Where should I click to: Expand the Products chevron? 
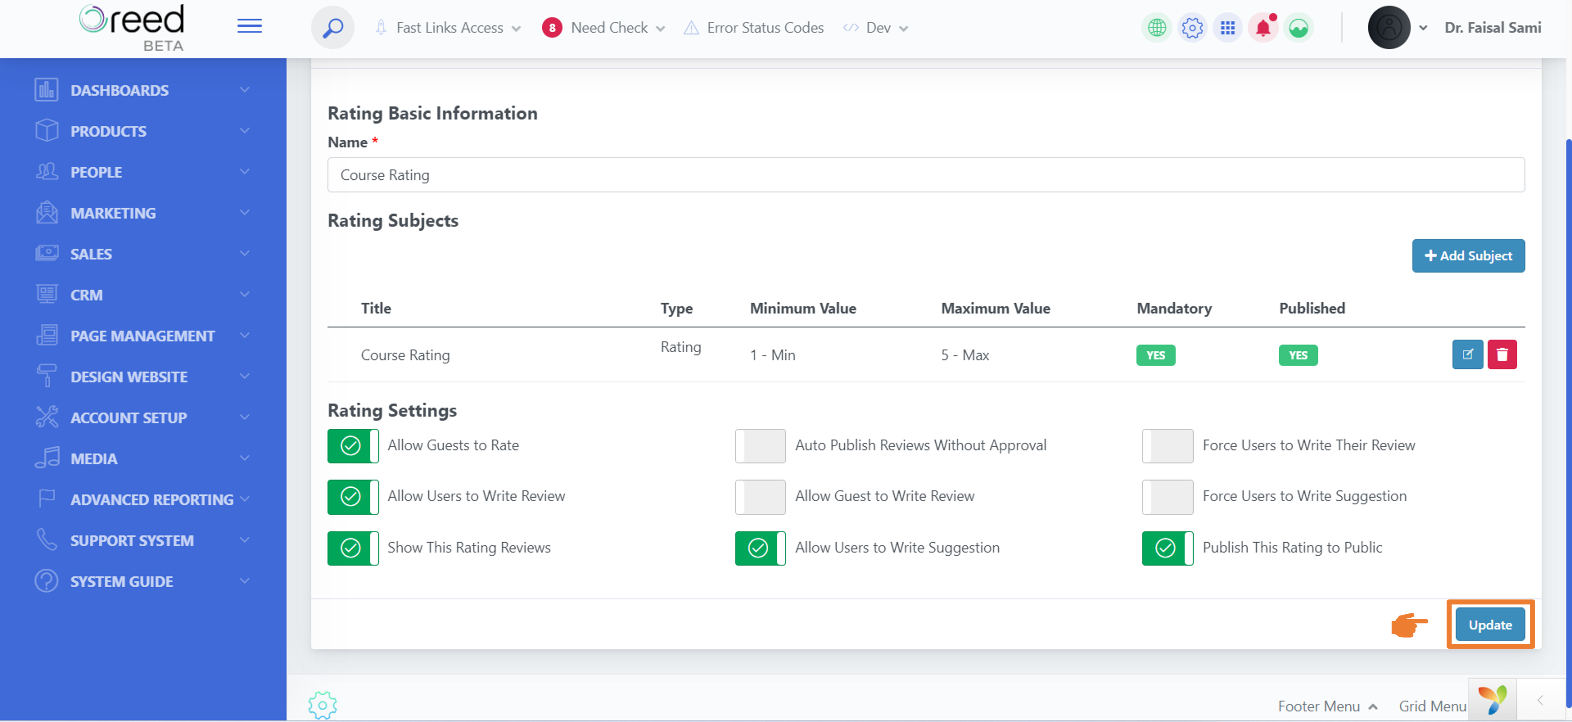tap(244, 131)
